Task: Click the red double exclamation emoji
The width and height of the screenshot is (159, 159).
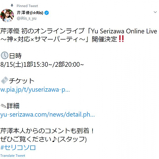Action: pyautogui.click(x=121, y=39)
